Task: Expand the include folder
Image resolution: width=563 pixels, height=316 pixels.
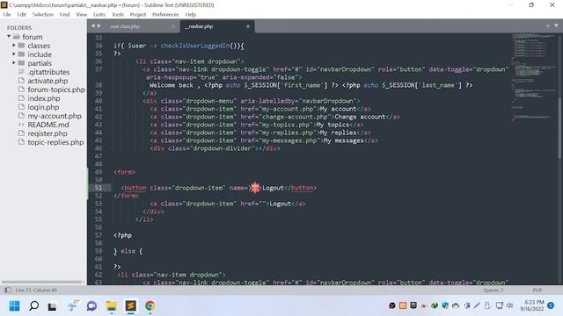Action: point(14,54)
